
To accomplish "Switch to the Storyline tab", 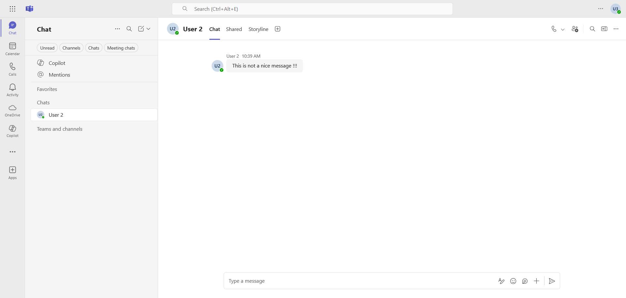I will pos(258,29).
